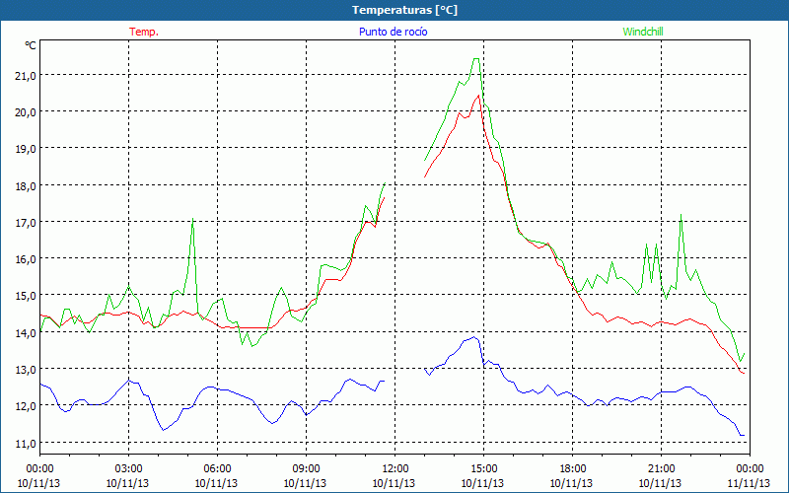Click the 03:00 time axis label
789x493 pixels.
[128, 469]
